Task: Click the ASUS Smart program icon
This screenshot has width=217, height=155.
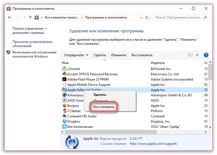Action: click(x=64, y=100)
